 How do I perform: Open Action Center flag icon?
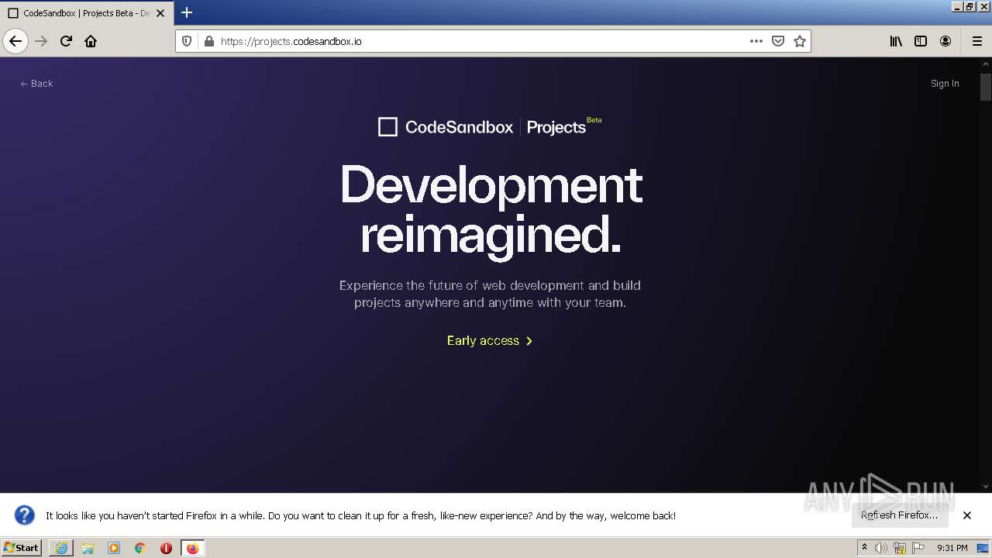click(918, 548)
